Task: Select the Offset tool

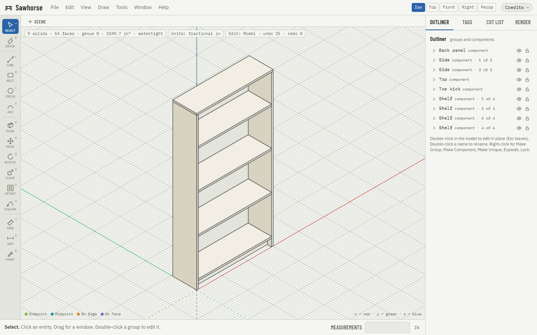Action: coord(10,189)
